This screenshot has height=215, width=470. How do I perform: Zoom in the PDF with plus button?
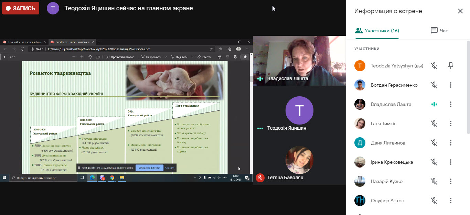tap(82, 57)
